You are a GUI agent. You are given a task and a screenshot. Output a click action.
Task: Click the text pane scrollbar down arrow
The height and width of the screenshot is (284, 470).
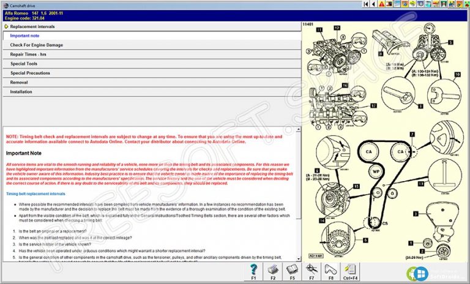tap(298, 258)
